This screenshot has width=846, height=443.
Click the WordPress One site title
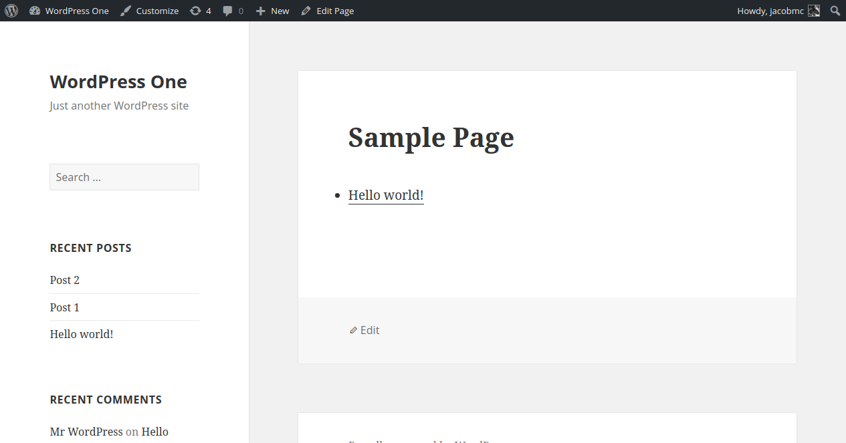point(118,82)
